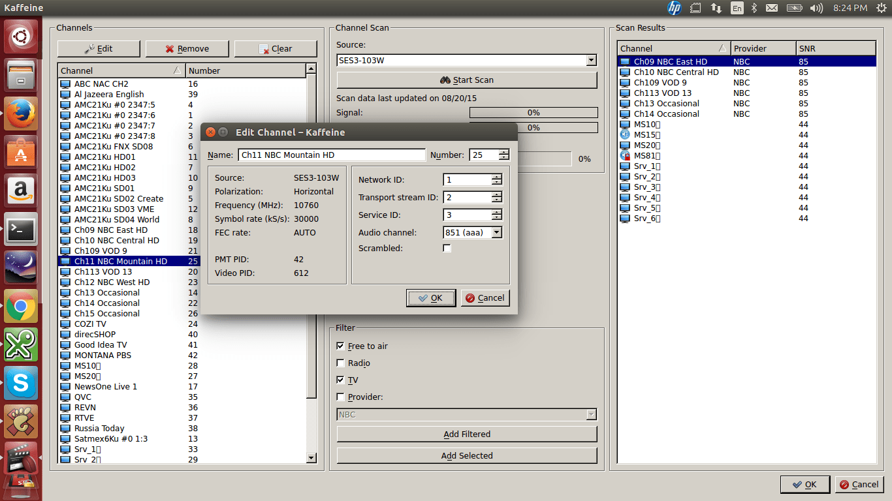The image size is (892, 501).
Task: Open the Audio channel 851 (aaa) dropdown
Action: 473,232
